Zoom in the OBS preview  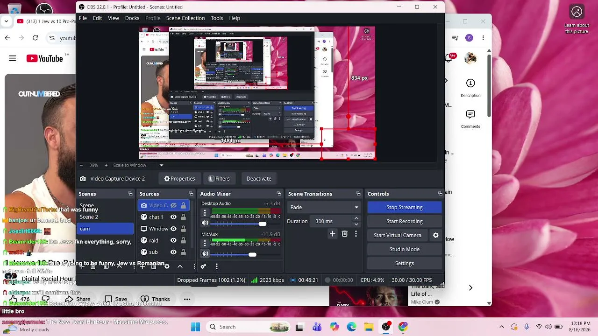click(106, 165)
